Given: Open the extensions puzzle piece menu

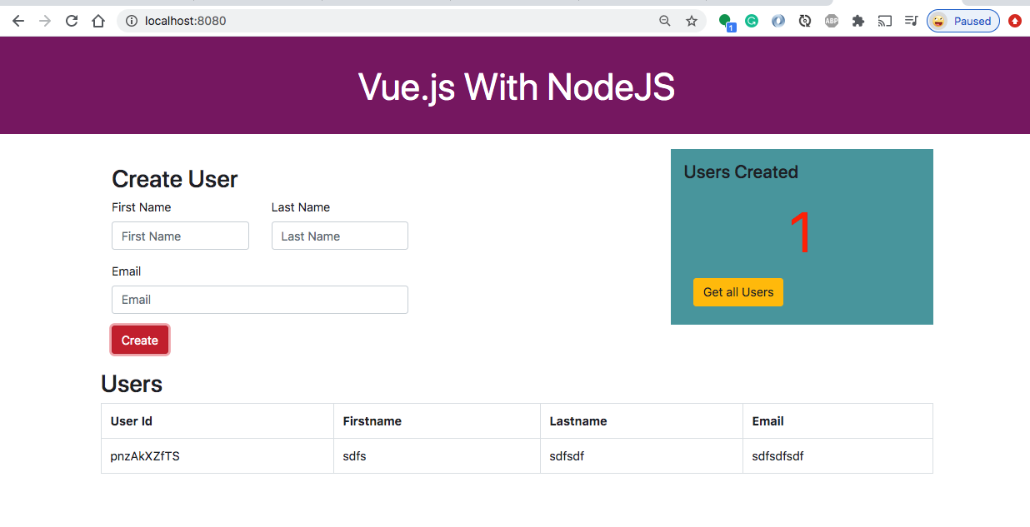Looking at the screenshot, I should tap(858, 21).
